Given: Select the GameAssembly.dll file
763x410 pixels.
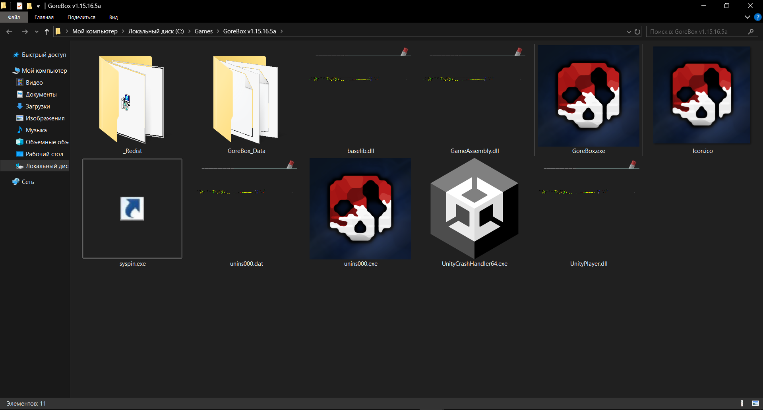Looking at the screenshot, I should [x=474, y=100].
